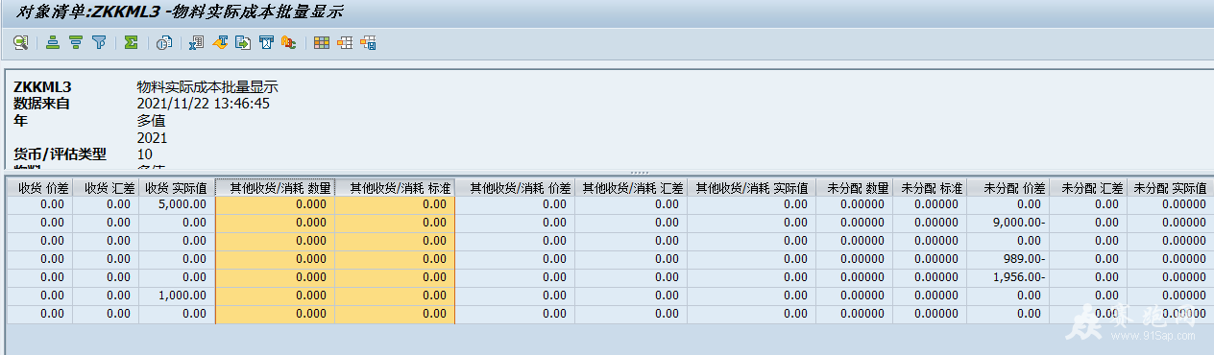Select the 其他收货/消耗 汇差 column header
The width and height of the screenshot is (1214, 355).
pyautogui.click(x=631, y=188)
